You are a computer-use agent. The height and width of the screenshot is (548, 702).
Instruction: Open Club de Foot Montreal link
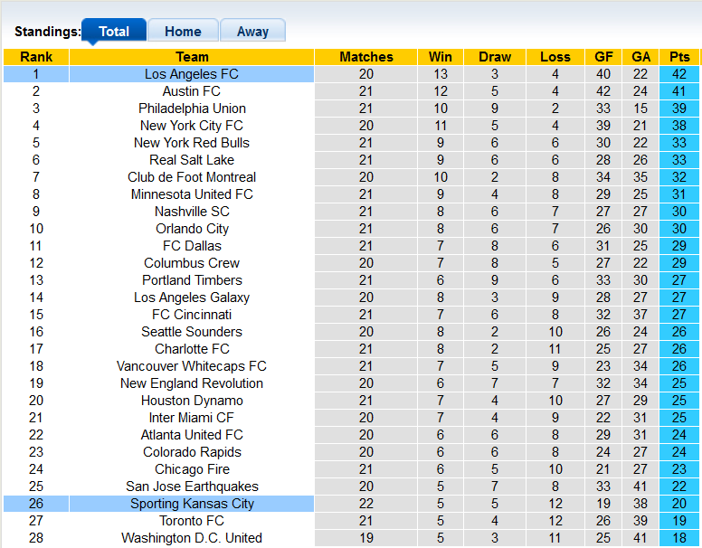192,177
